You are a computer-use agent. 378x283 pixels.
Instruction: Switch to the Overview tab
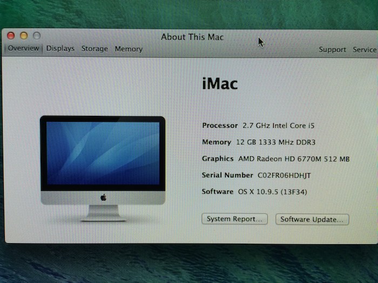[x=23, y=49]
